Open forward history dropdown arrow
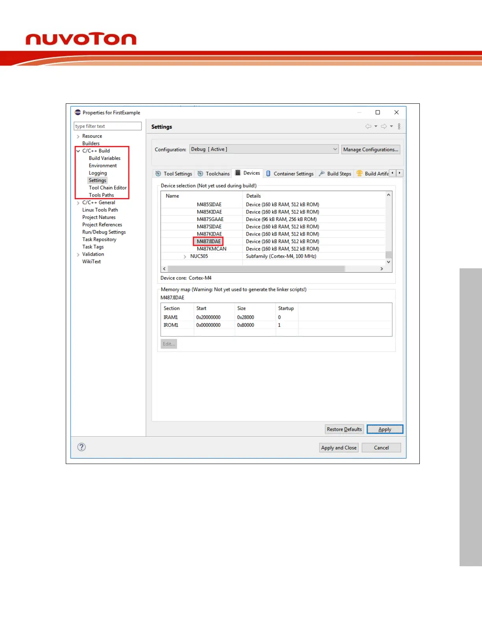The width and height of the screenshot is (482, 625). tap(391, 126)
